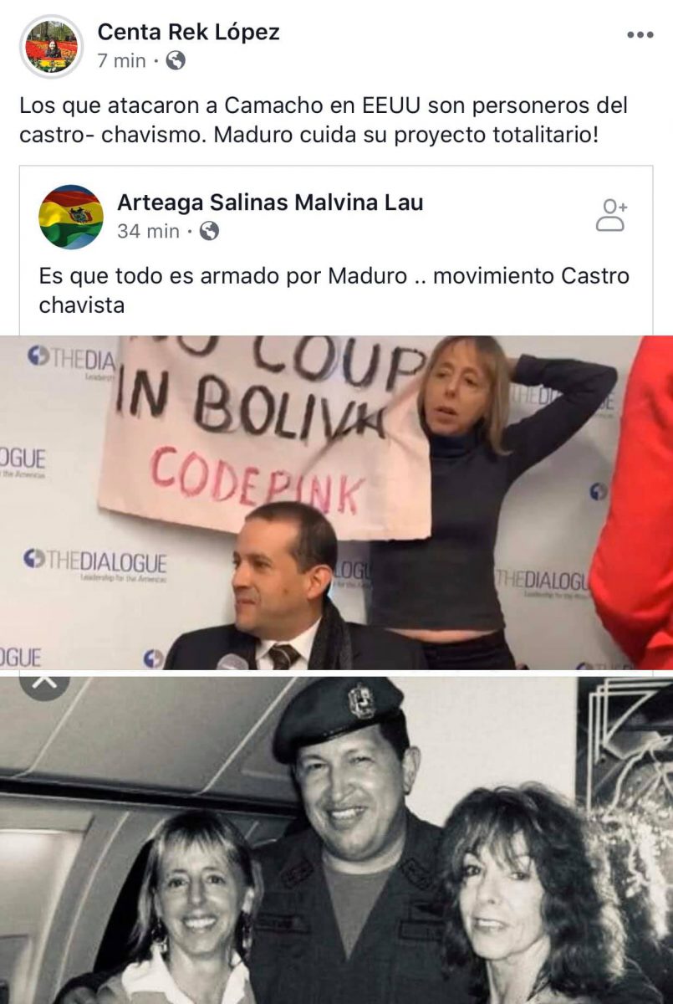This screenshot has width=673, height=1004.
Task: Open the Codepink banner protest photo
Action: click(x=336, y=502)
